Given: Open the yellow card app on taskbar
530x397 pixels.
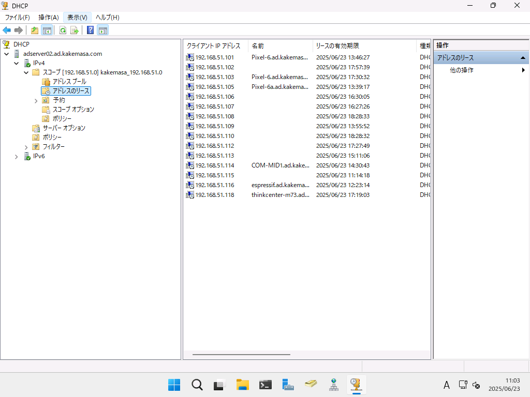Looking at the screenshot, I should pyautogui.click(x=311, y=385).
